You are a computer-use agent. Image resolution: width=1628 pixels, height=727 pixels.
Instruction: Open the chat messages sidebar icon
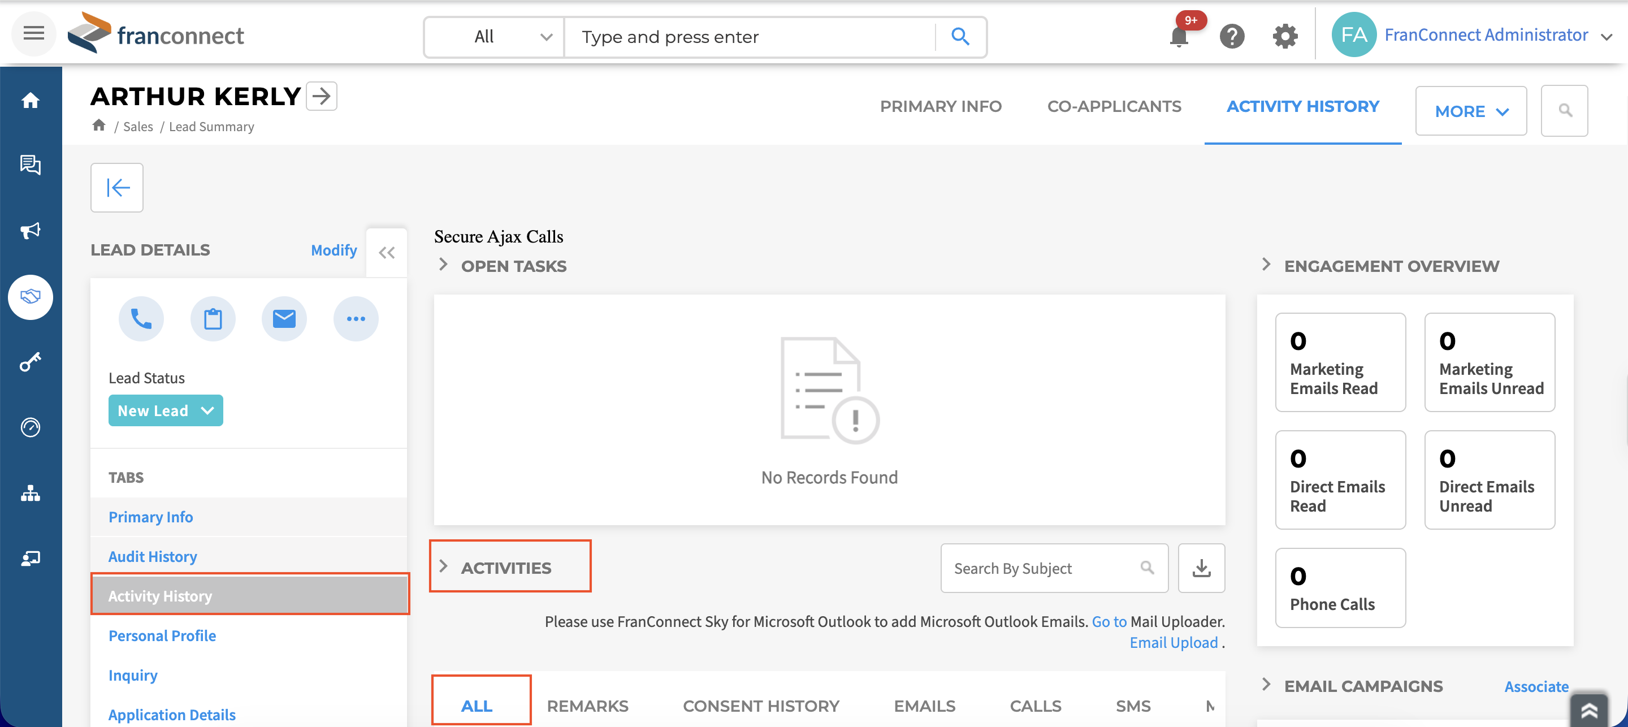(31, 165)
